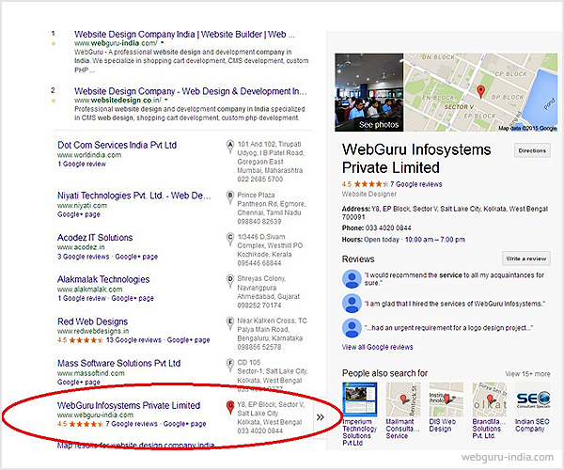Click the www.redwebdesigns.in URL text
Screen dimensions: 564x470
(x=93, y=331)
